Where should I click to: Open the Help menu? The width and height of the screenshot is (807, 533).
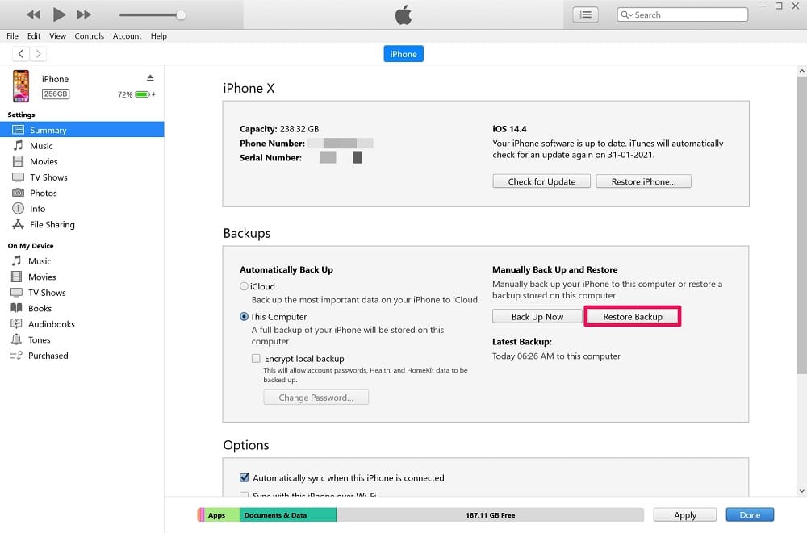pyautogui.click(x=158, y=36)
